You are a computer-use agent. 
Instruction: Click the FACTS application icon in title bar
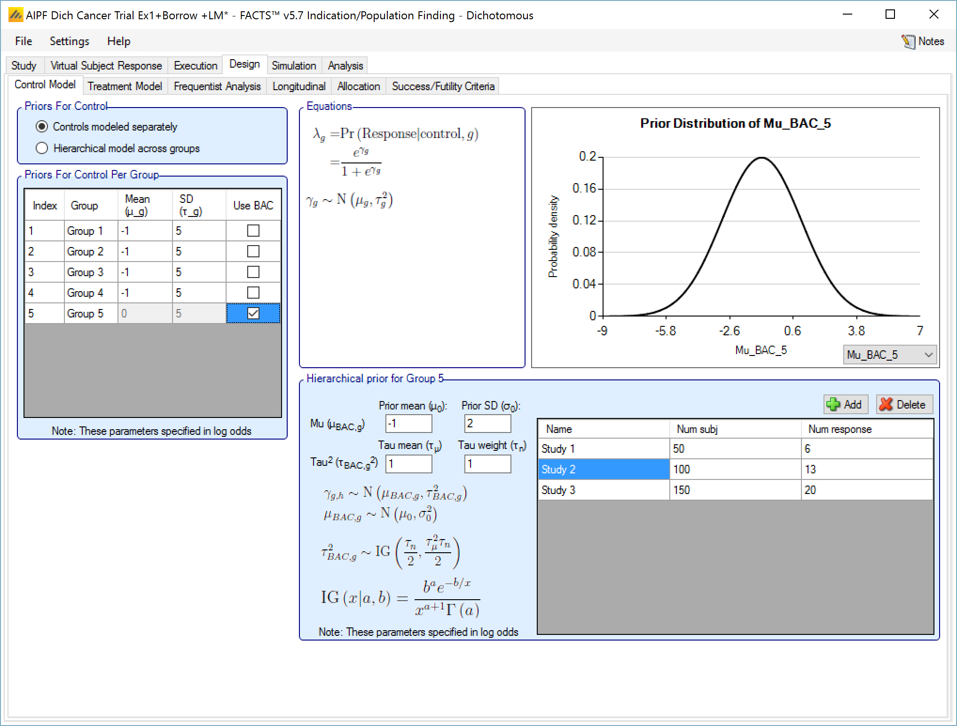tap(16, 15)
